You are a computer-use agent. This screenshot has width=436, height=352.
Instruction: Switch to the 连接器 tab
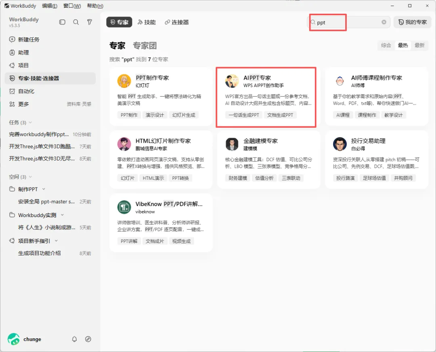pos(177,22)
